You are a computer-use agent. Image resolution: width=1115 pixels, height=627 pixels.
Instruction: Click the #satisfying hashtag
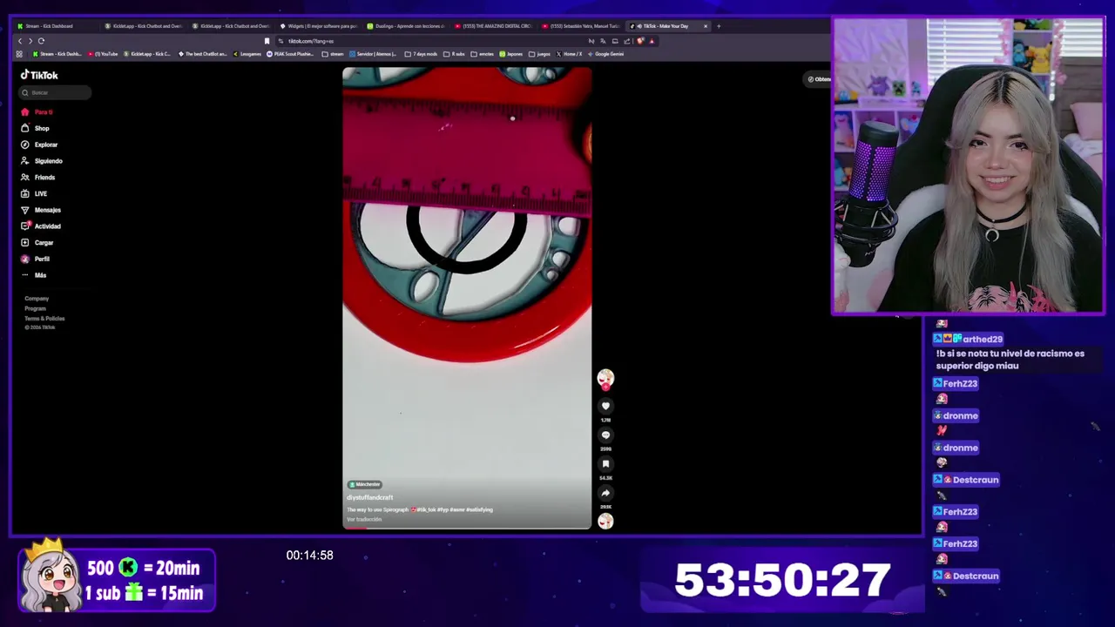(x=479, y=509)
